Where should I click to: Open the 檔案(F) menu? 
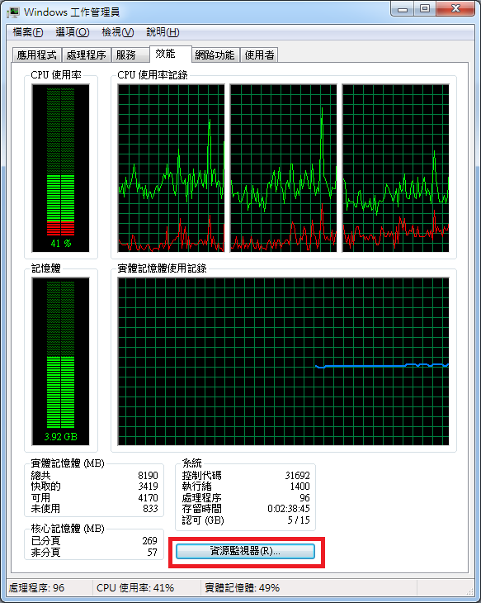pos(28,32)
